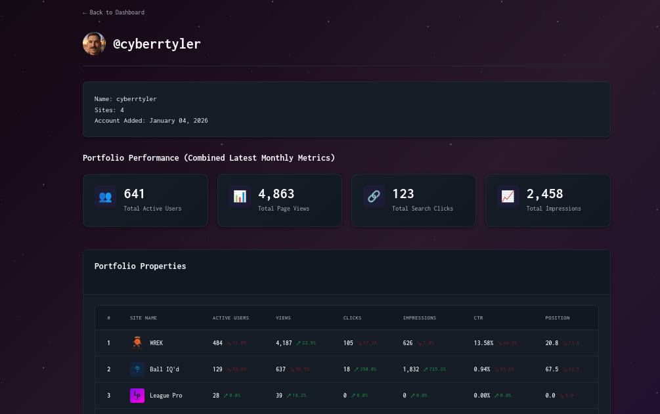Click the Portfolio Properties panel title
Image resolution: width=660 pixels, height=414 pixels.
(140, 266)
